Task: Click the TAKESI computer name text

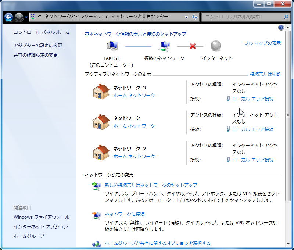Action: [111, 58]
